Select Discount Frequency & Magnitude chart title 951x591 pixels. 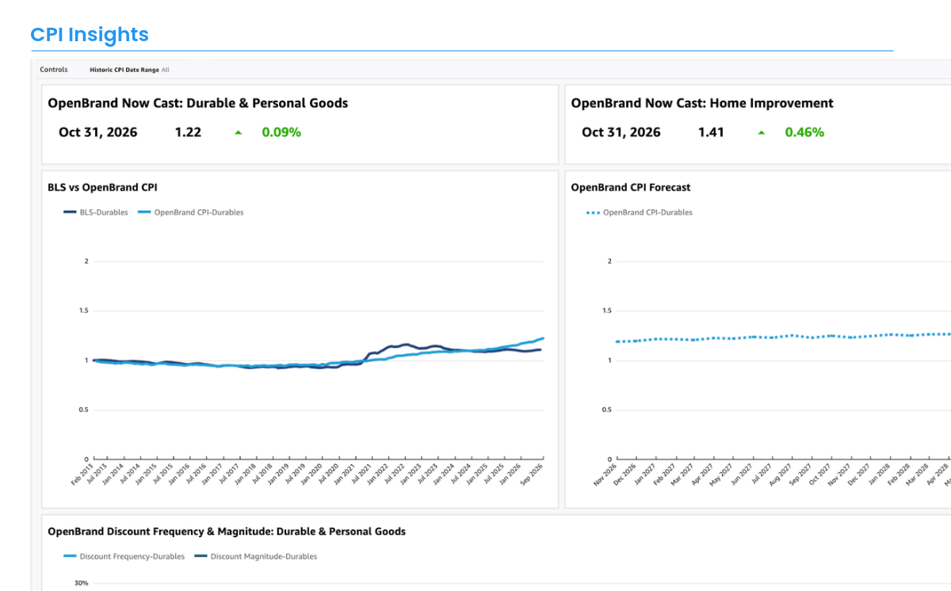pos(227,532)
